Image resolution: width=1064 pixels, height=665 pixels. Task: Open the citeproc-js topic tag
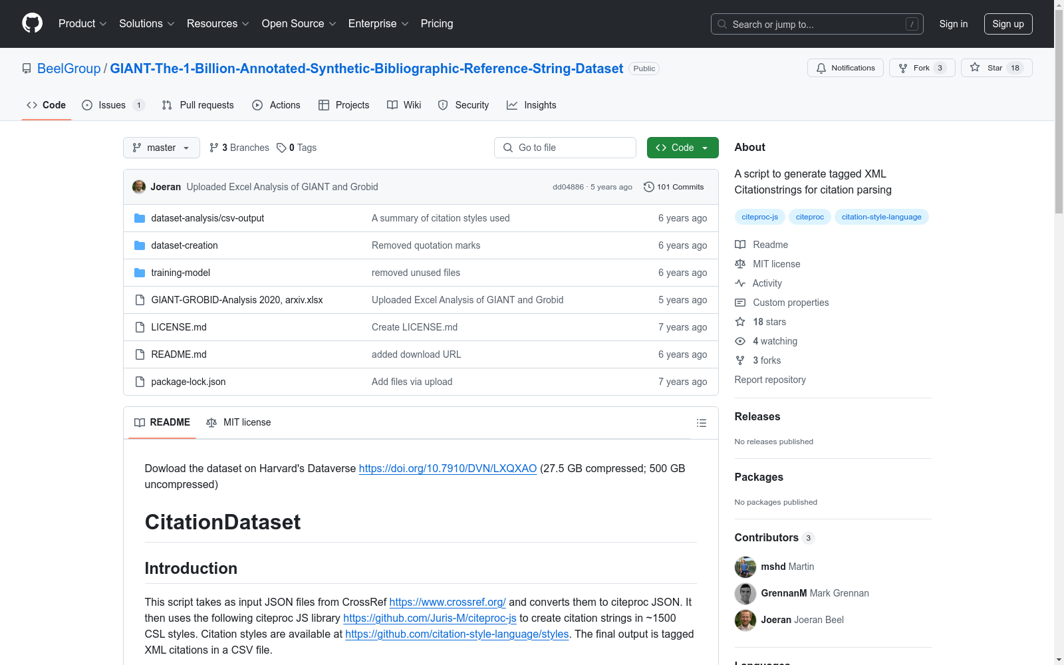click(760, 217)
